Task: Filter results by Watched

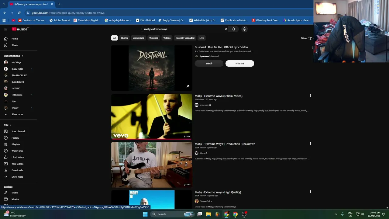Action: 154,38
